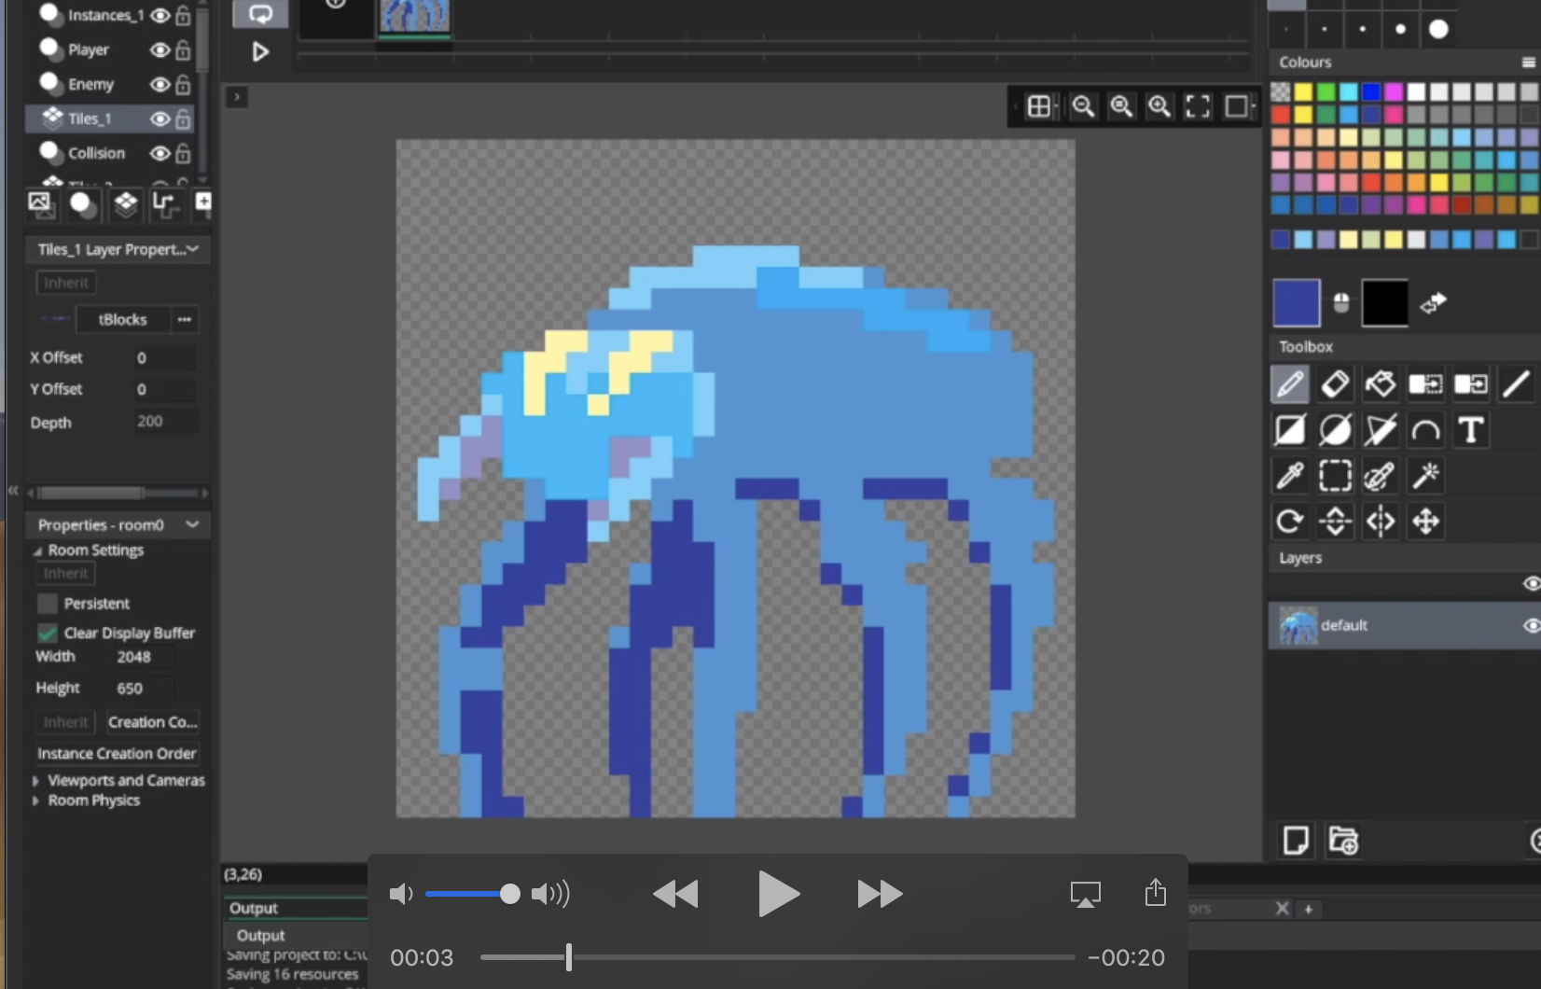Toggle visibility of Player layer

160,50
